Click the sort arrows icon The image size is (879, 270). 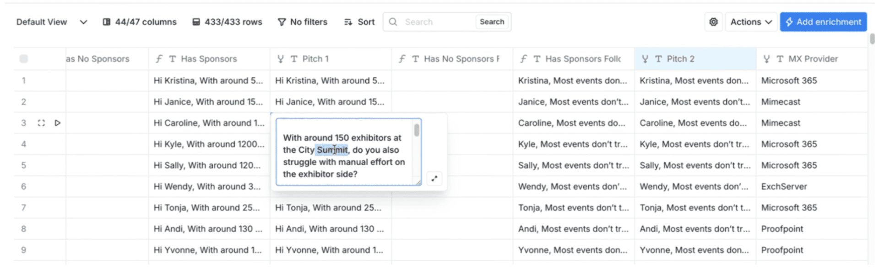point(348,22)
